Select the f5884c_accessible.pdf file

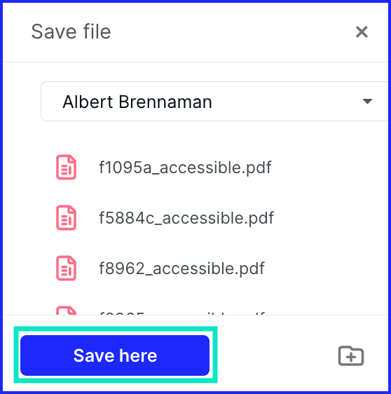(x=186, y=218)
